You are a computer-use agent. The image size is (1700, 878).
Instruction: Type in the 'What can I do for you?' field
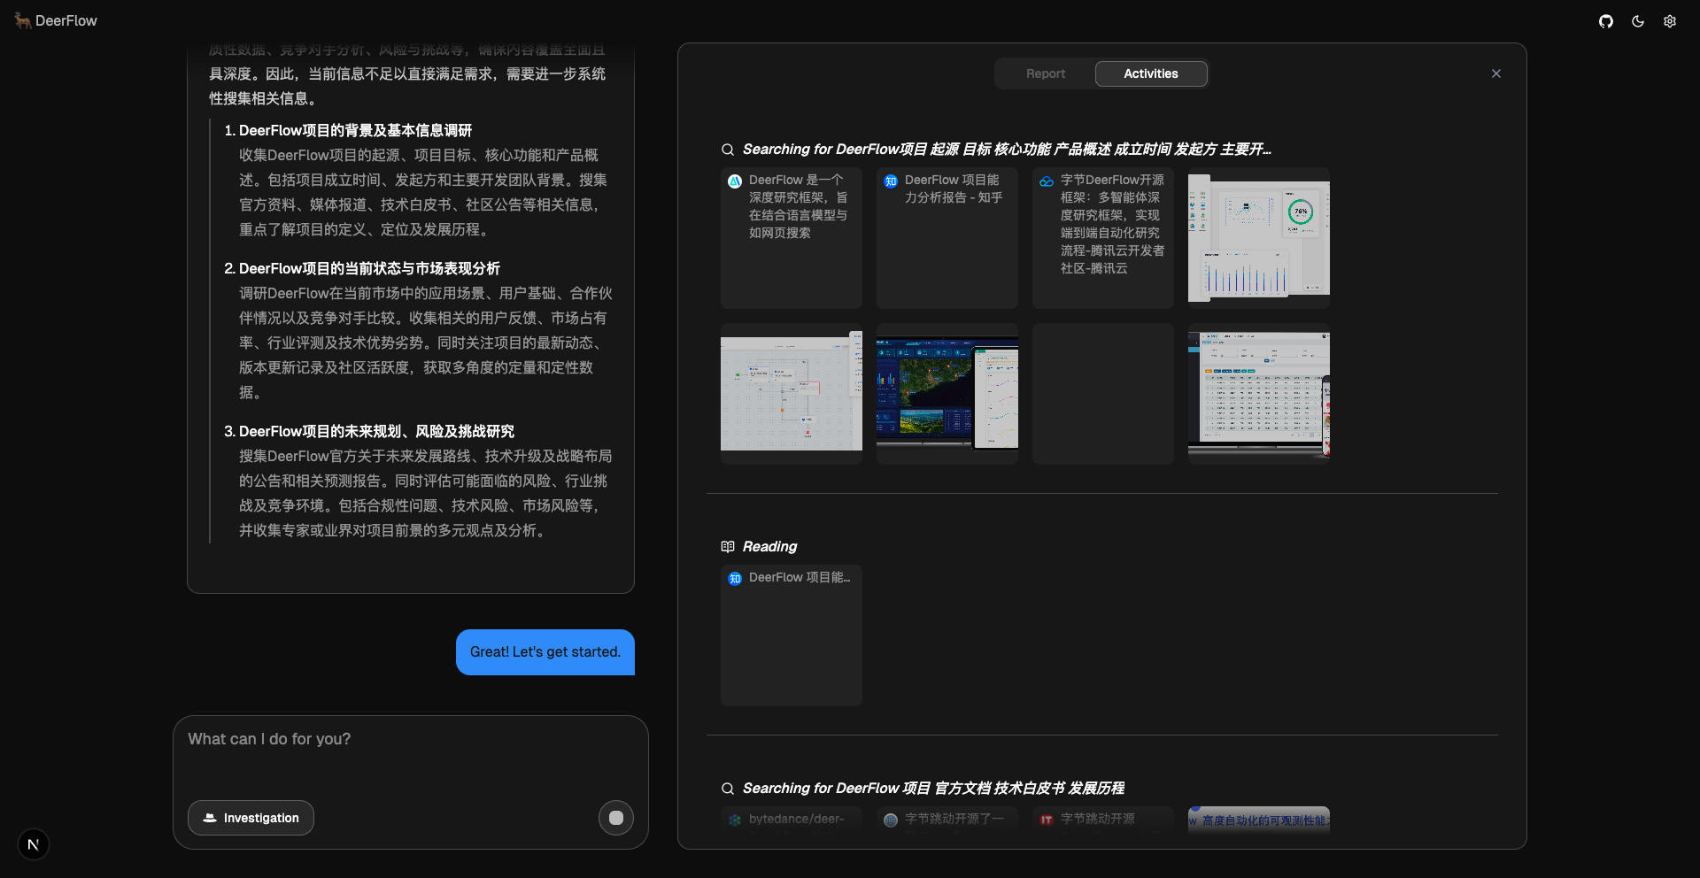pos(410,752)
